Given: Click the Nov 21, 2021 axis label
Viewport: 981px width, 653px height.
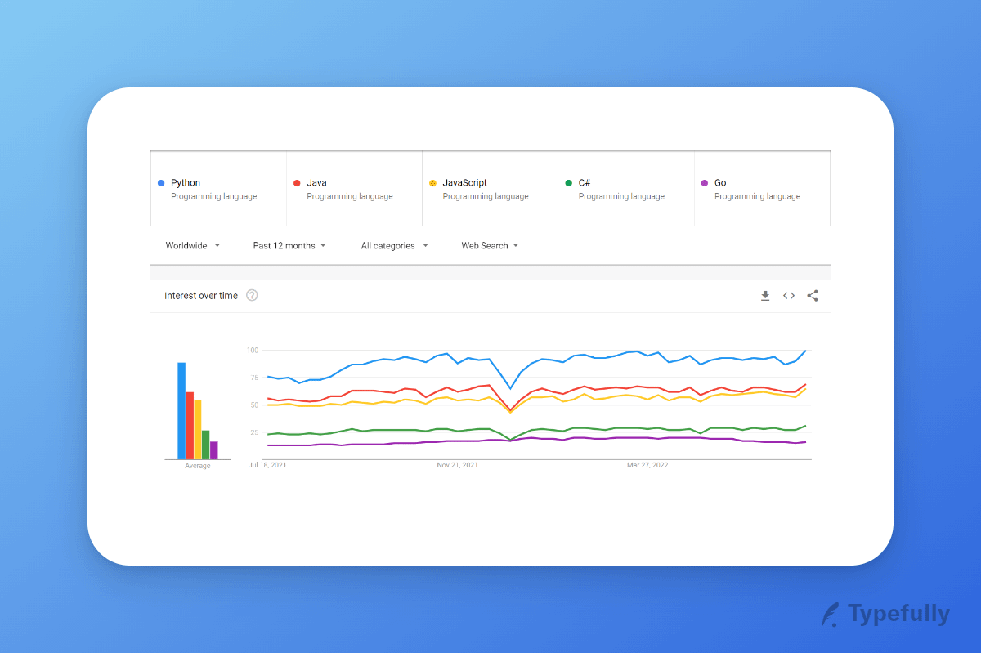Looking at the screenshot, I should tap(457, 465).
